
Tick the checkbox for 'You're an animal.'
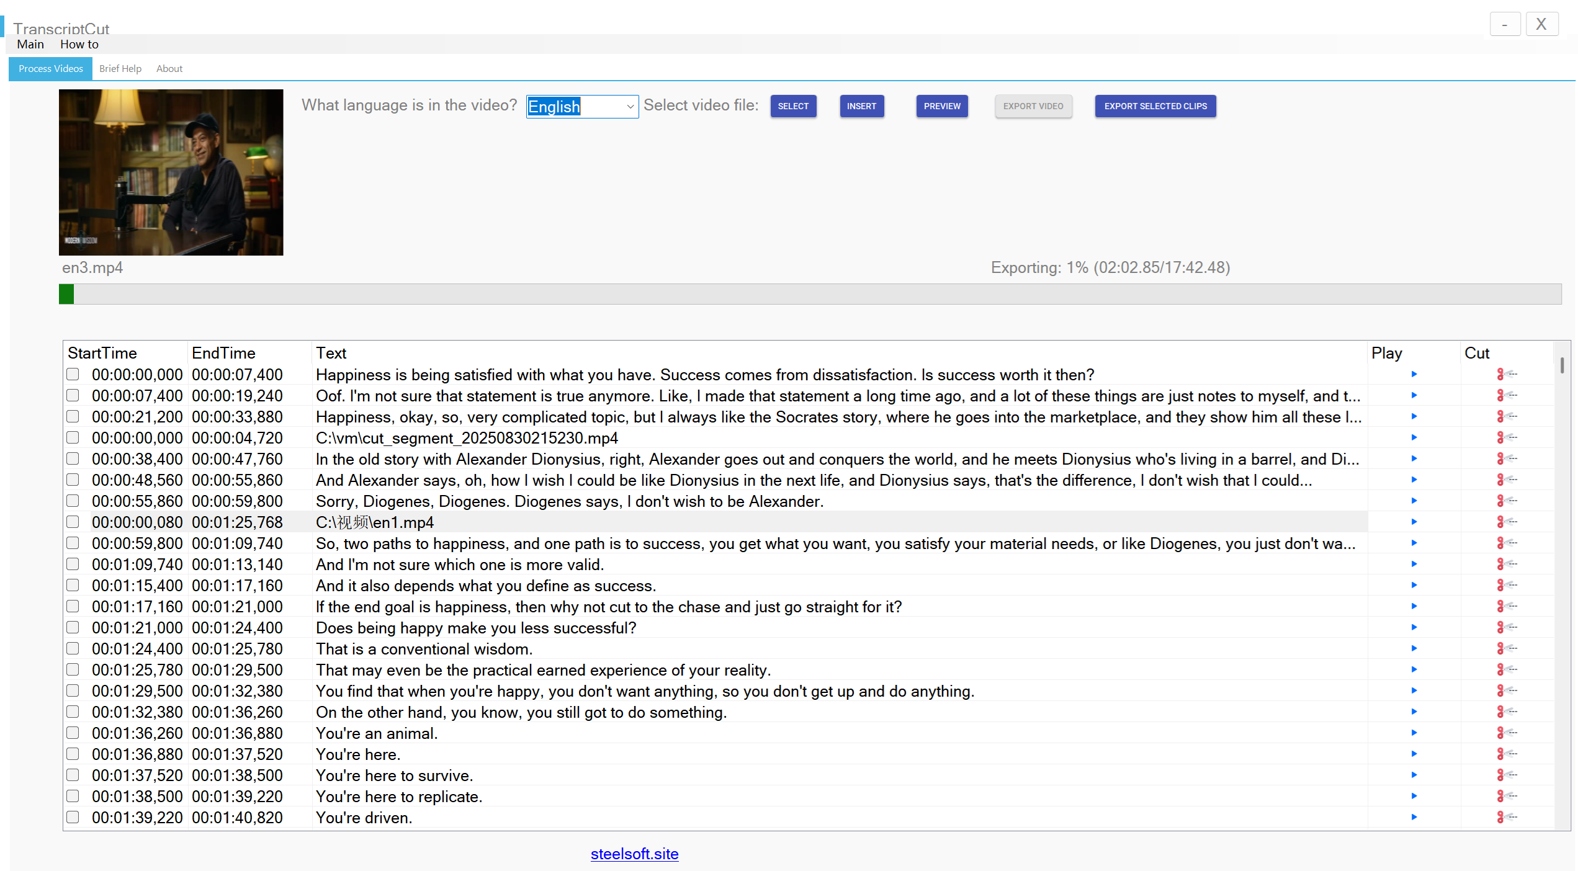click(73, 733)
